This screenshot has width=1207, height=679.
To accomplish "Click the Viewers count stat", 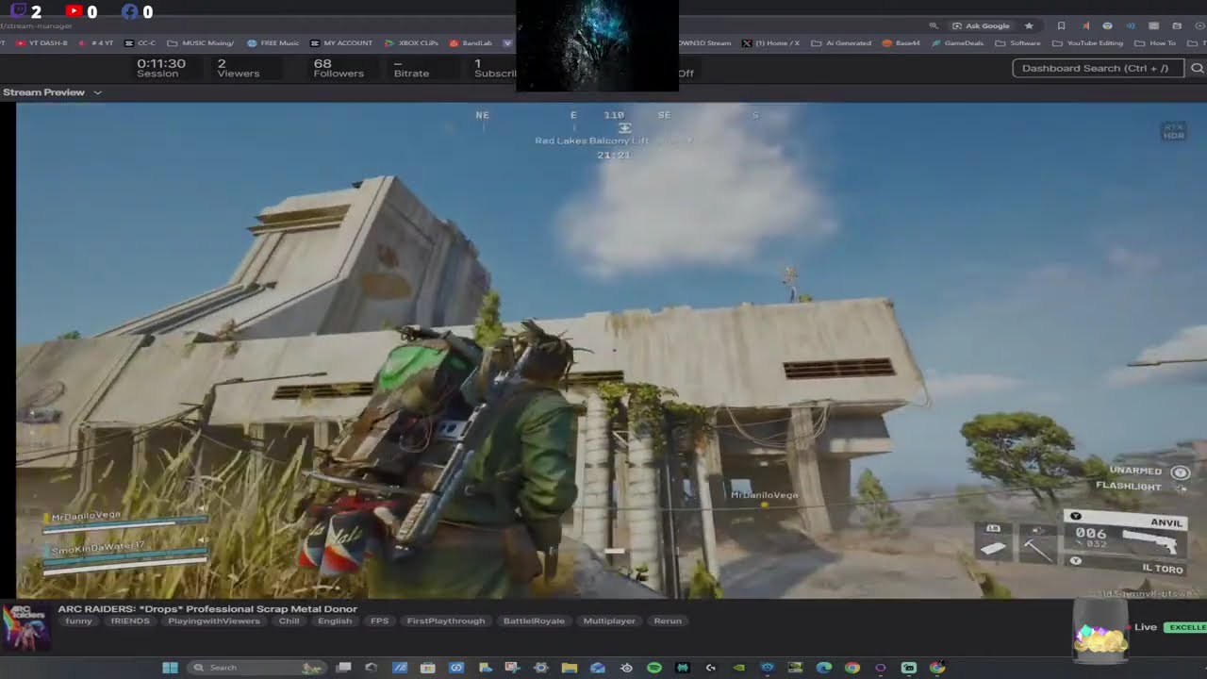I will point(238,68).
